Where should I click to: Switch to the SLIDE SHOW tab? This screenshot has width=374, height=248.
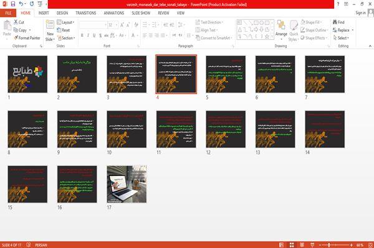tap(141, 13)
